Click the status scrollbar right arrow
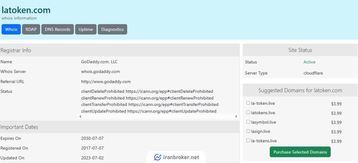The height and width of the screenshot is (163, 358). coord(237,117)
